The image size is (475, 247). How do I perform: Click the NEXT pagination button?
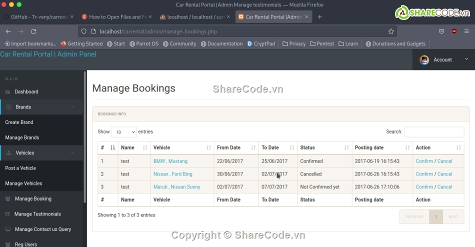pyautogui.click(x=453, y=217)
